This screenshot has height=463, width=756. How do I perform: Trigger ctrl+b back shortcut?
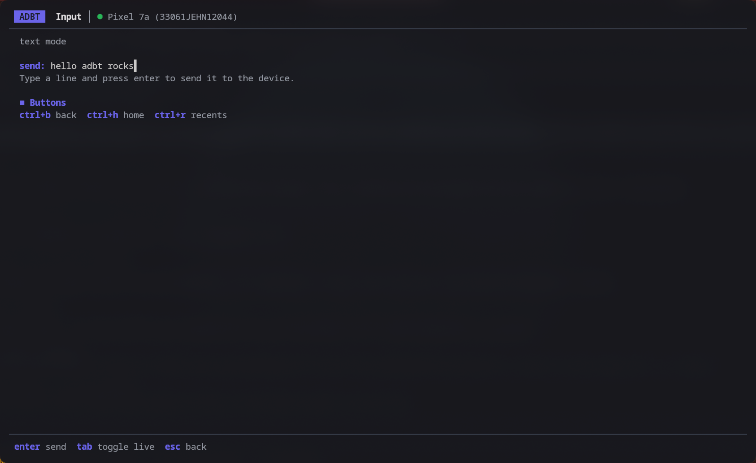pyautogui.click(x=48, y=115)
